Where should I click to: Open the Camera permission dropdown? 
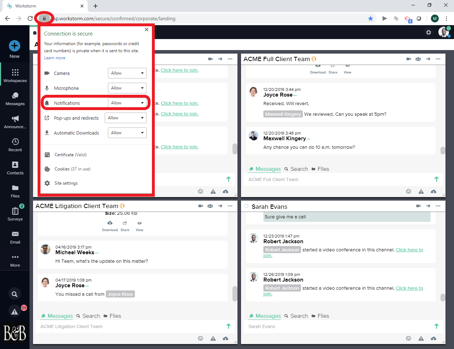(x=127, y=73)
